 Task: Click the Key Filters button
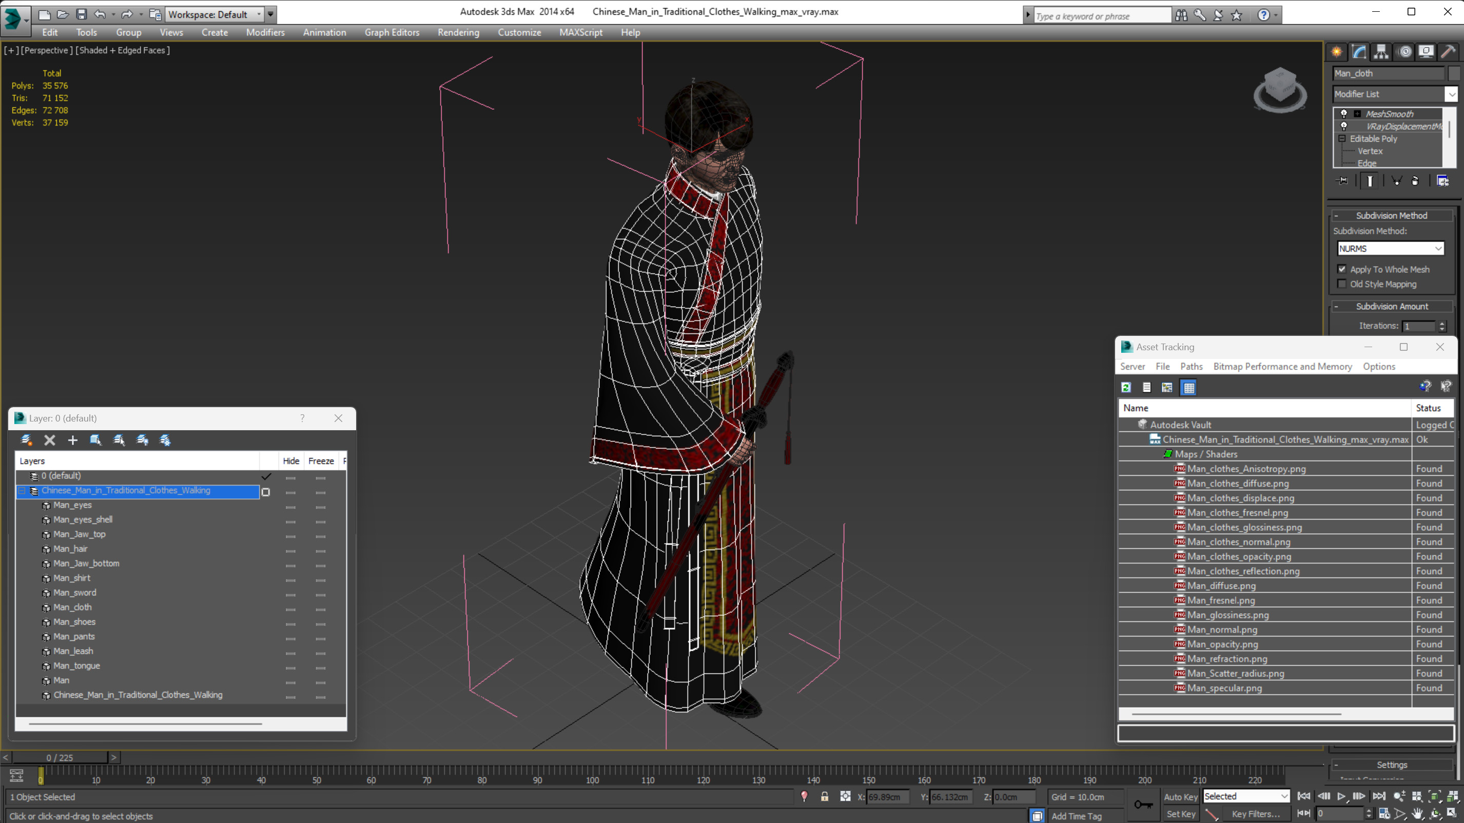pyautogui.click(x=1256, y=814)
